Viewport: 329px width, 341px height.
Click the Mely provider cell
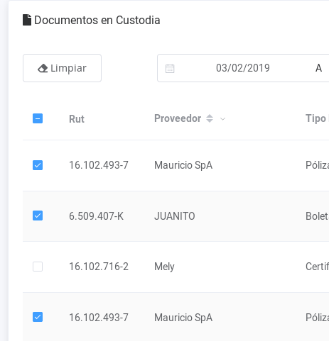click(x=164, y=267)
